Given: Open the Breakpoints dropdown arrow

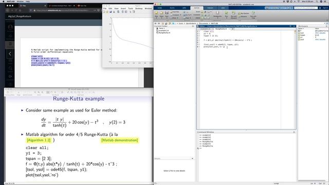Looking at the screenshot, I should click(x=217, y=18).
